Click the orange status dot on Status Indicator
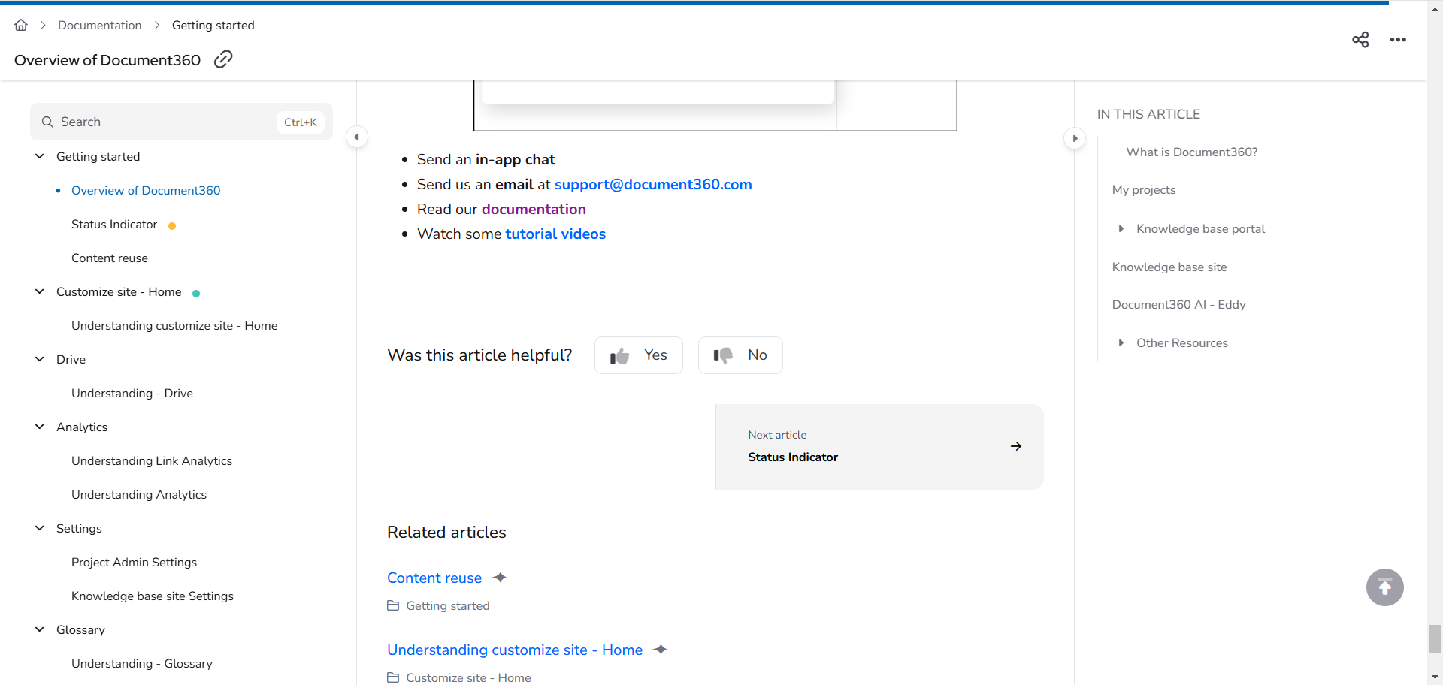The width and height of the screenshot is (1443, 685). click(x=172, y=225)
